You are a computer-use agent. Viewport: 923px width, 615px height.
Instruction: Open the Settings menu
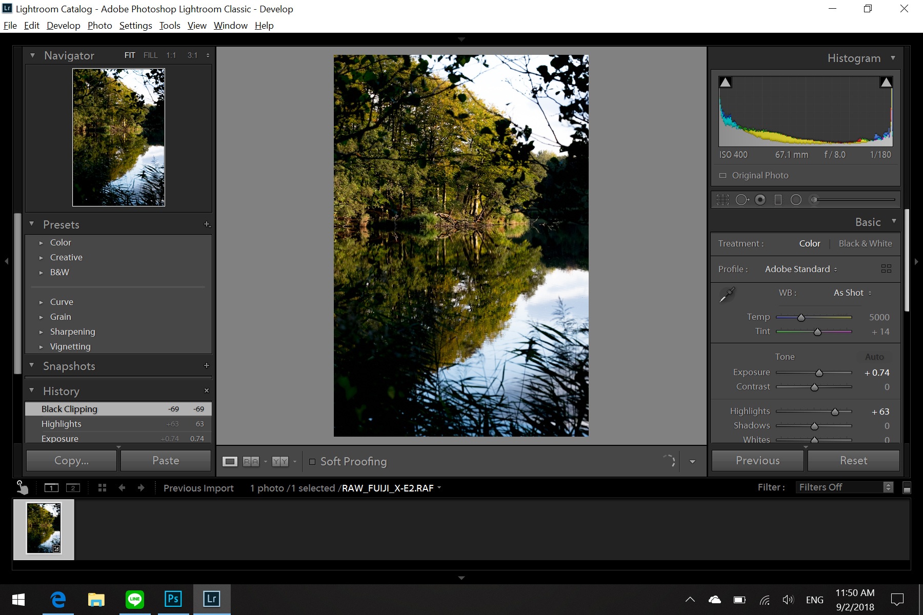tap(135, 26)
